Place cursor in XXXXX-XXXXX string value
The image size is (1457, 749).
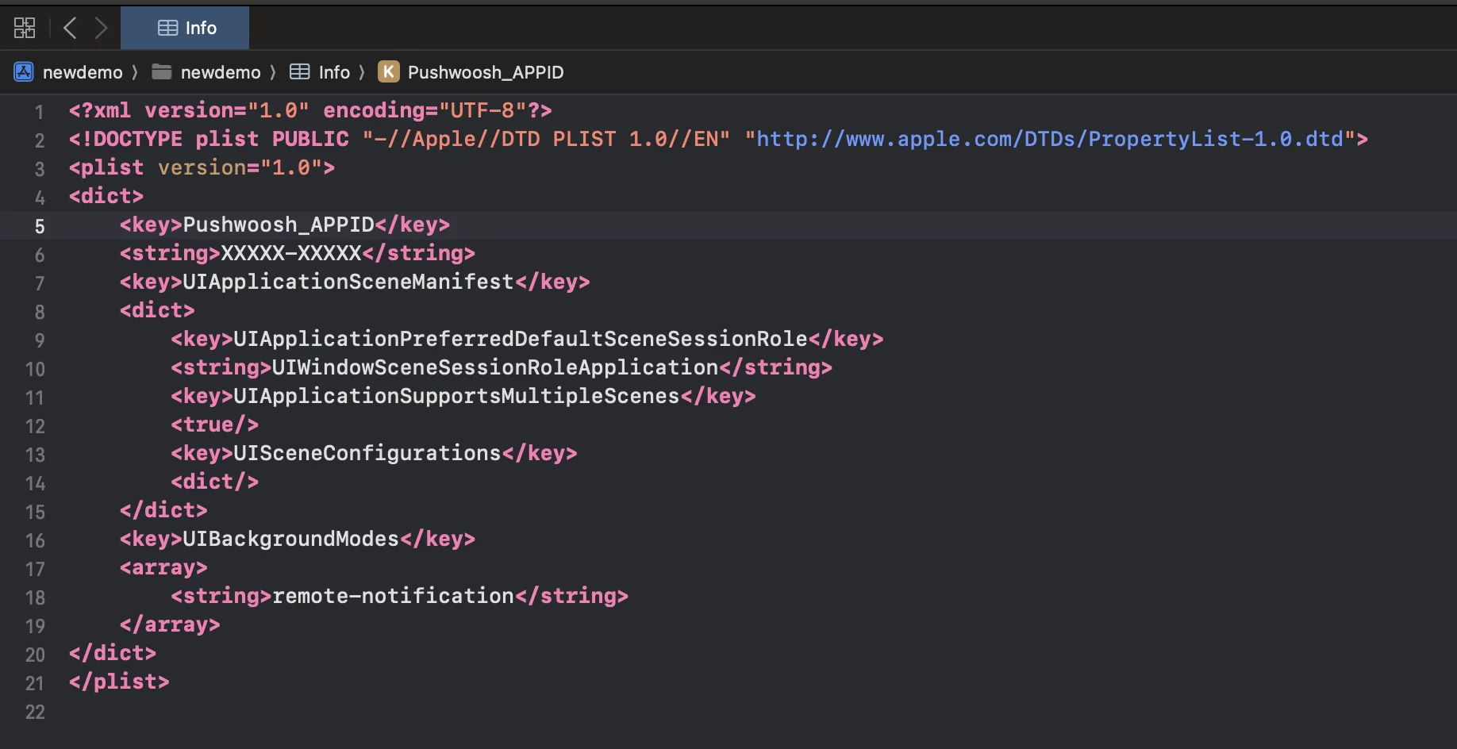click(290, 253)
